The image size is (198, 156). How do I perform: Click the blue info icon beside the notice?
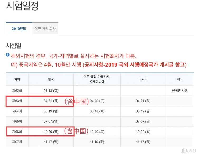(8, 55)
